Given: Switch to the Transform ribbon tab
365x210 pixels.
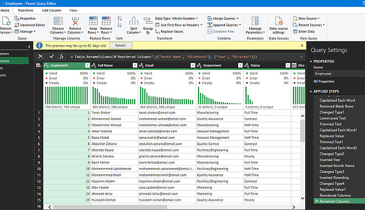Looking at the screenshot, I should [x=26, y=10].
